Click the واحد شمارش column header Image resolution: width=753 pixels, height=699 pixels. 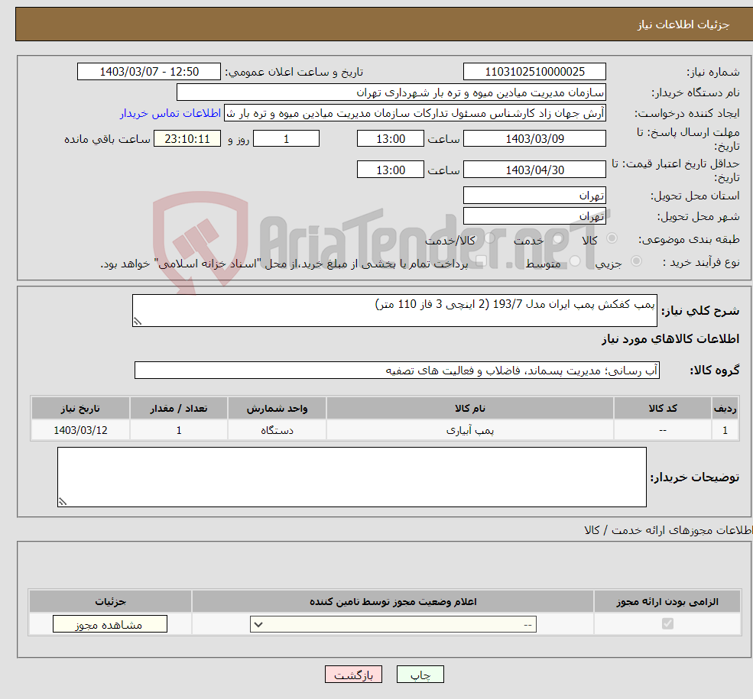coord(277,408)
